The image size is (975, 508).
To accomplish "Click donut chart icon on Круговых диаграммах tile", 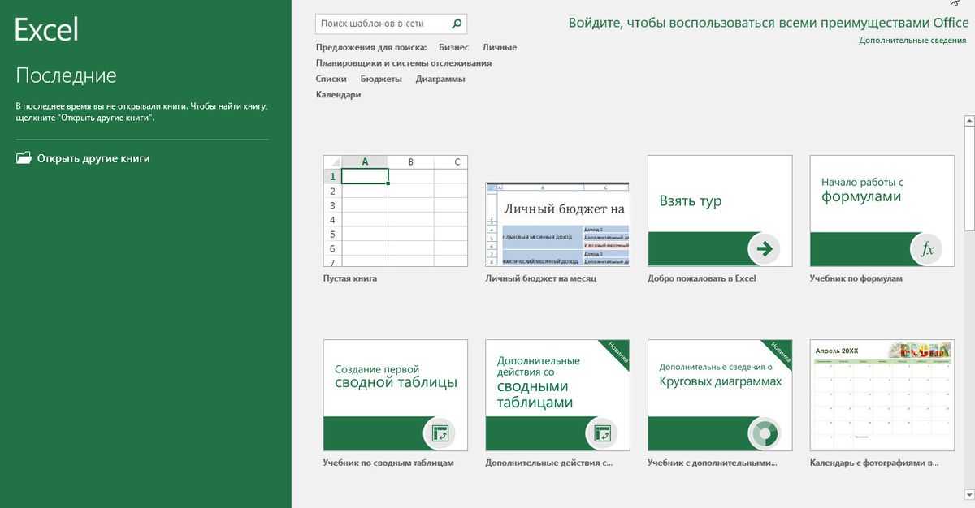I will (x=764, y=433).
